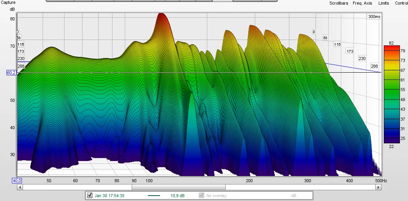Open the Scrollbars option
The image size is (408, 201).
pos(339,3)
